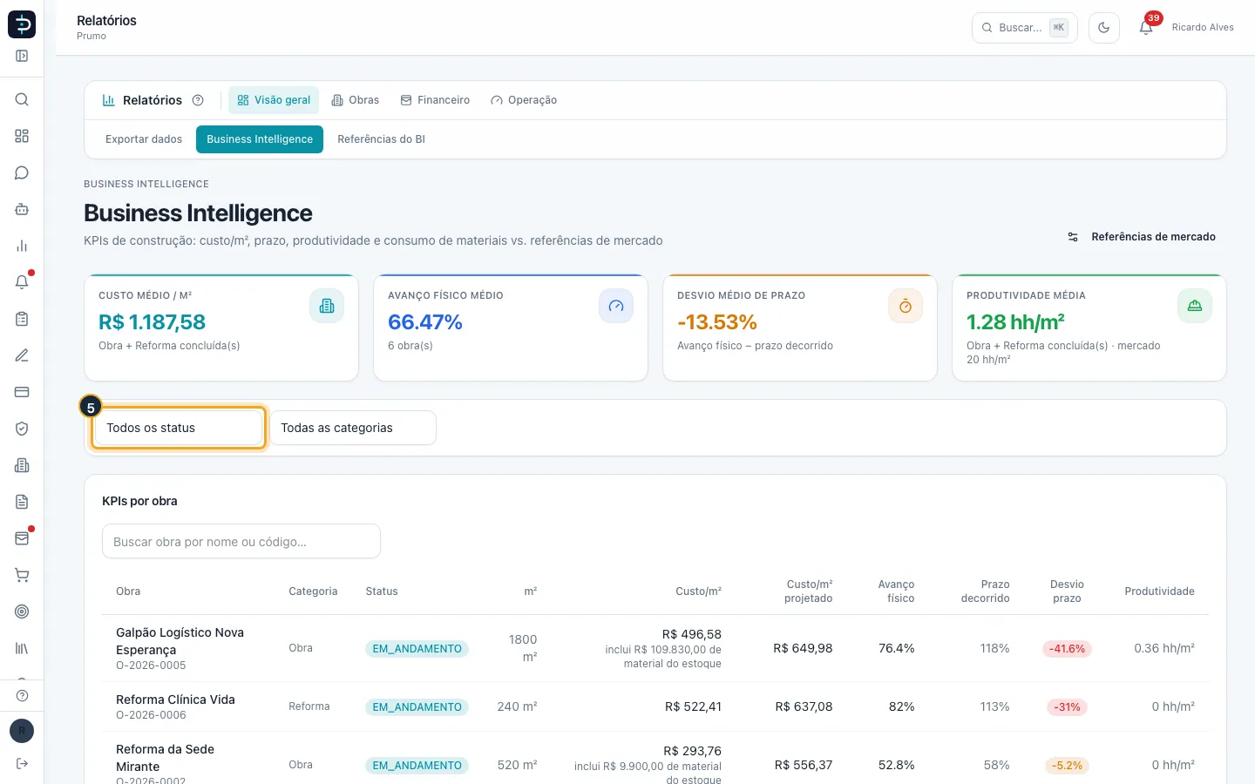Switch to the Operação tab
Image resolution: width=1255 pixels, height=784 pixels.
(524, 100)
